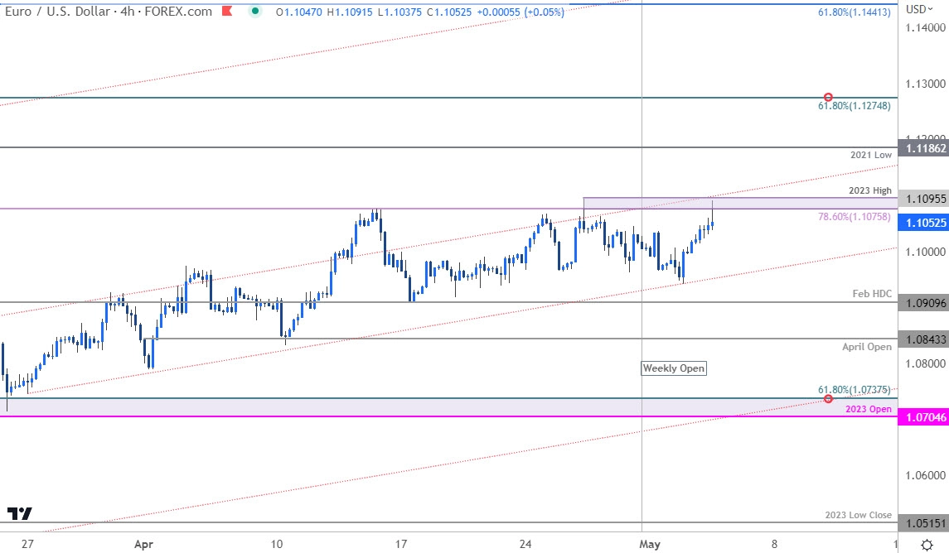The image size is (949, 553).
Task: Click the 1.05151 price label for 2023 Low Close
Action: pos(923,523)
